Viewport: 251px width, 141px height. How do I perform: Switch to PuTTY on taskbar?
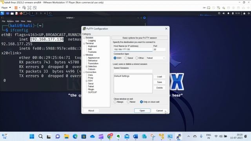(x=178, y=136)
